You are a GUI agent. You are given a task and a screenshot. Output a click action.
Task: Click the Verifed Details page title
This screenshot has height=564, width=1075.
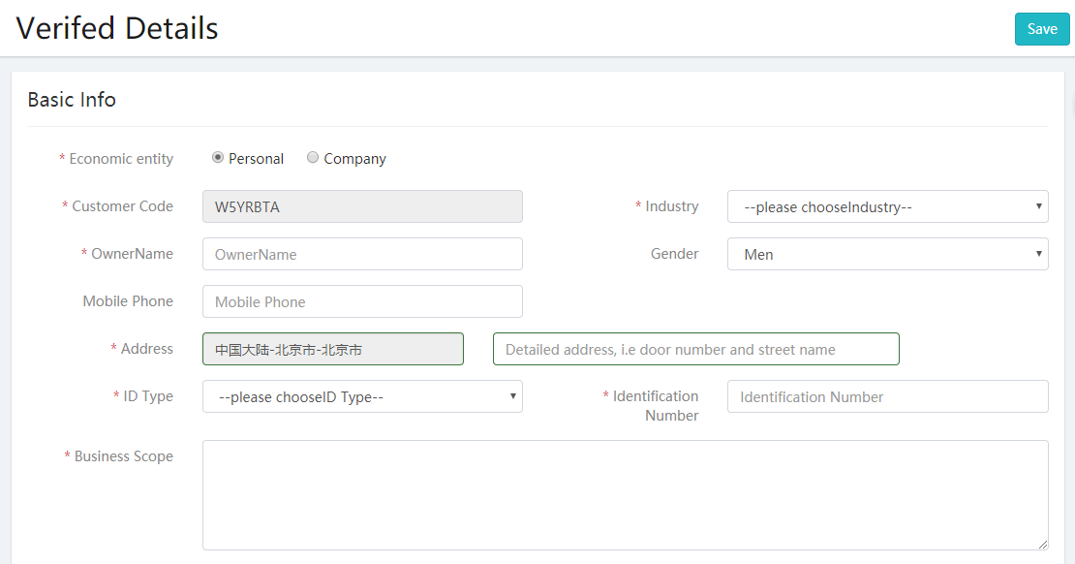(x=117, y=29)
